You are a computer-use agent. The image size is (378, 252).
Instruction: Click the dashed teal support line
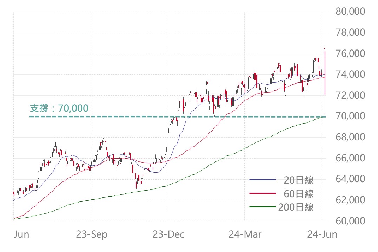click(x=140, y=117)
